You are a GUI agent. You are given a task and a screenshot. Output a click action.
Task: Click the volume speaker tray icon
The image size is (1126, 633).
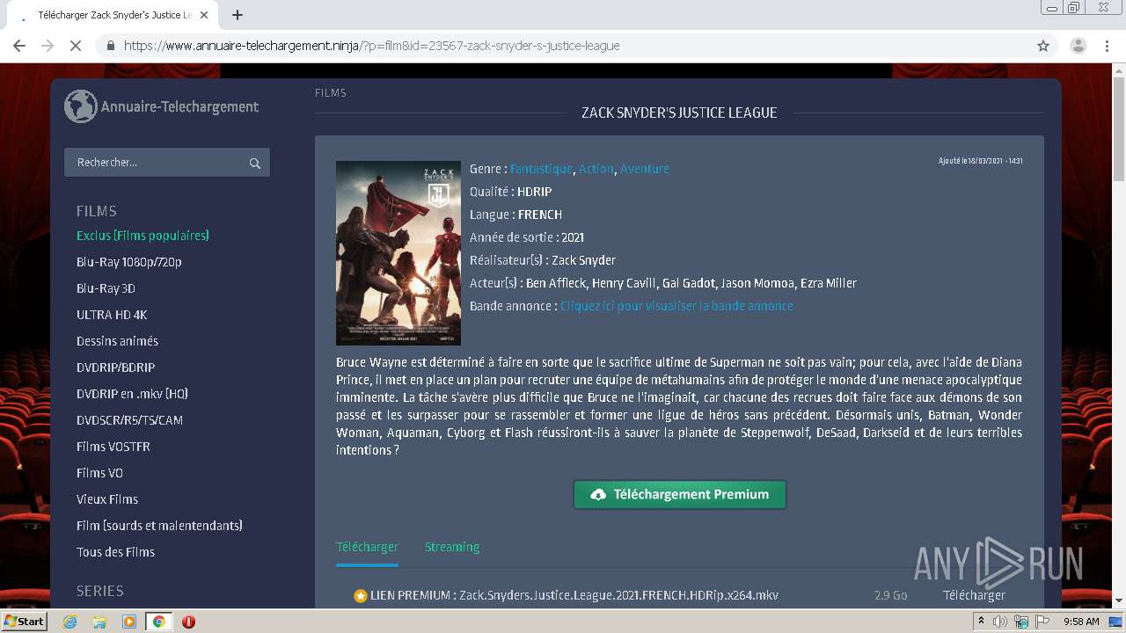[1000, 622]
